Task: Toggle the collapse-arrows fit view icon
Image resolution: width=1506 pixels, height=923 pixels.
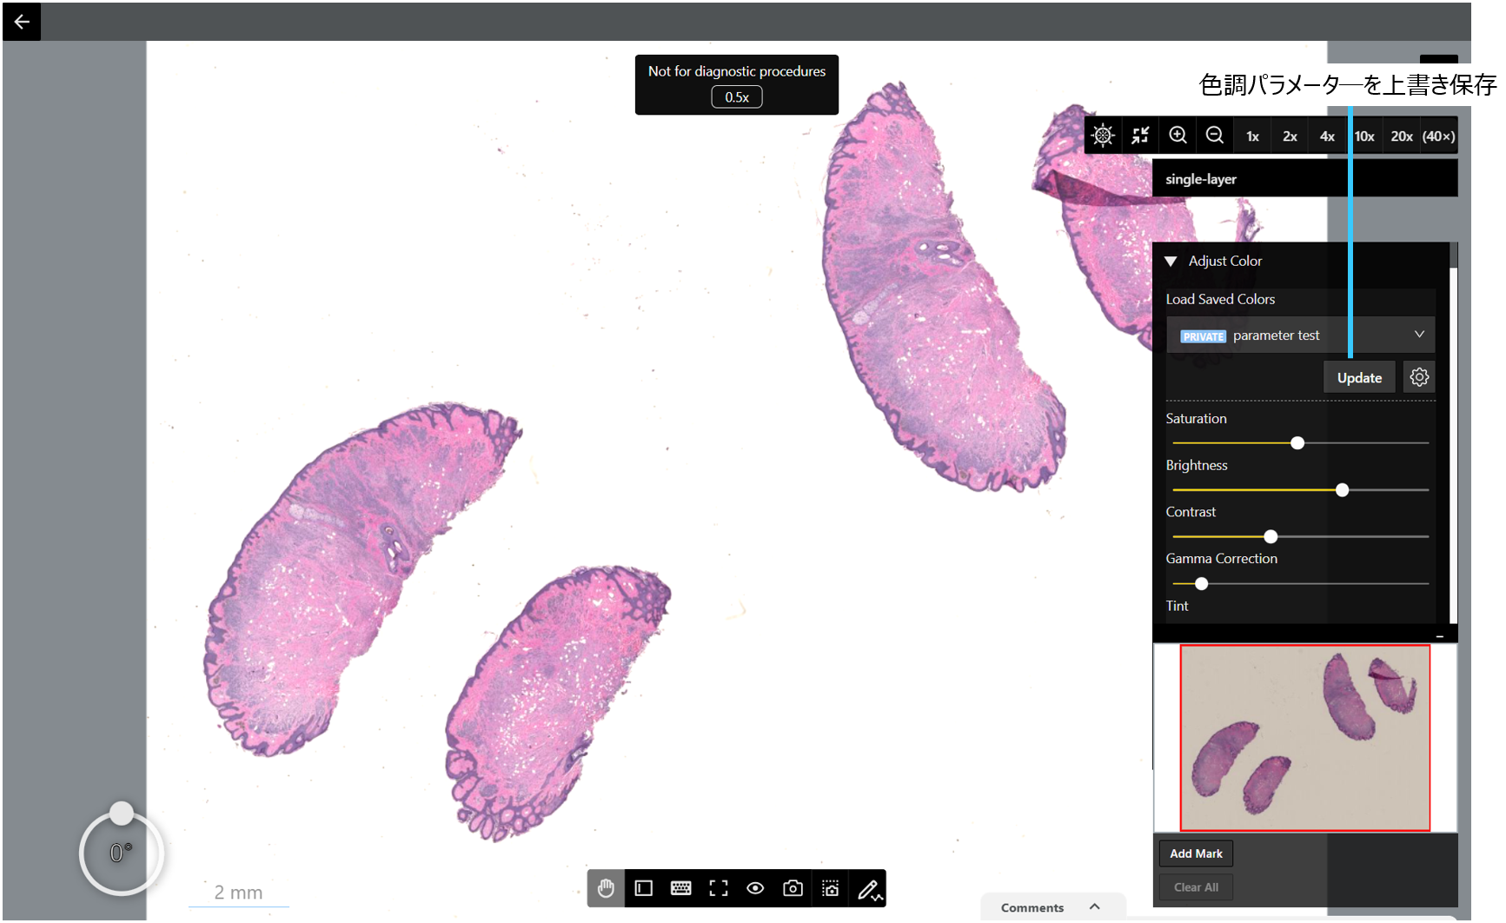Action: pyautogui.click(x=1140, y=136)
